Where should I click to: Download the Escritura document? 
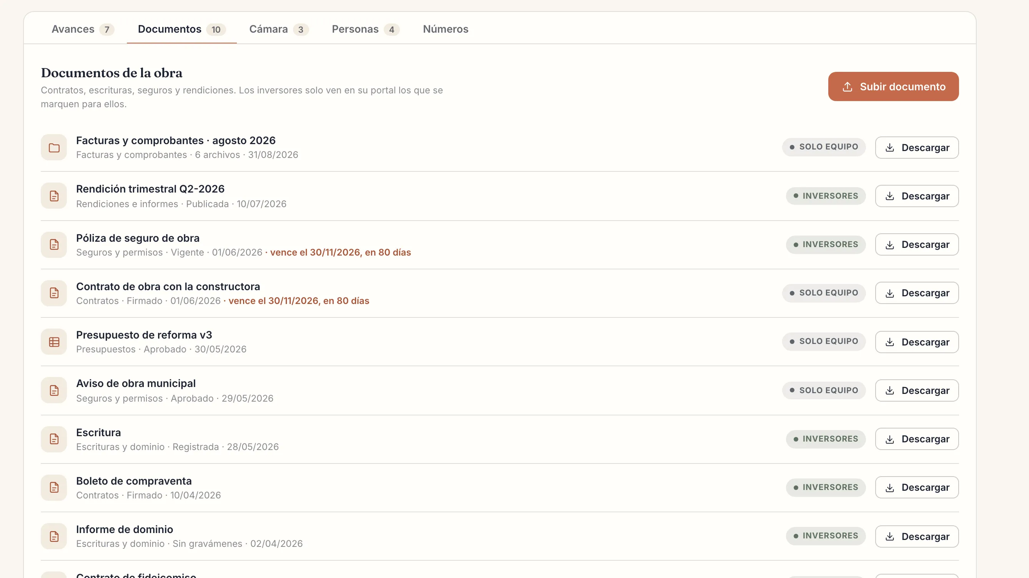[917, 439]
